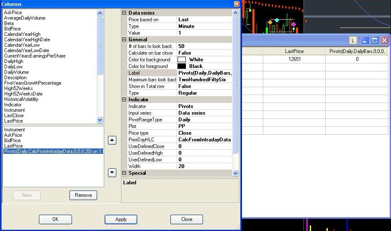Select AskPrice in available columns list
391x231 pixels.
13,13
